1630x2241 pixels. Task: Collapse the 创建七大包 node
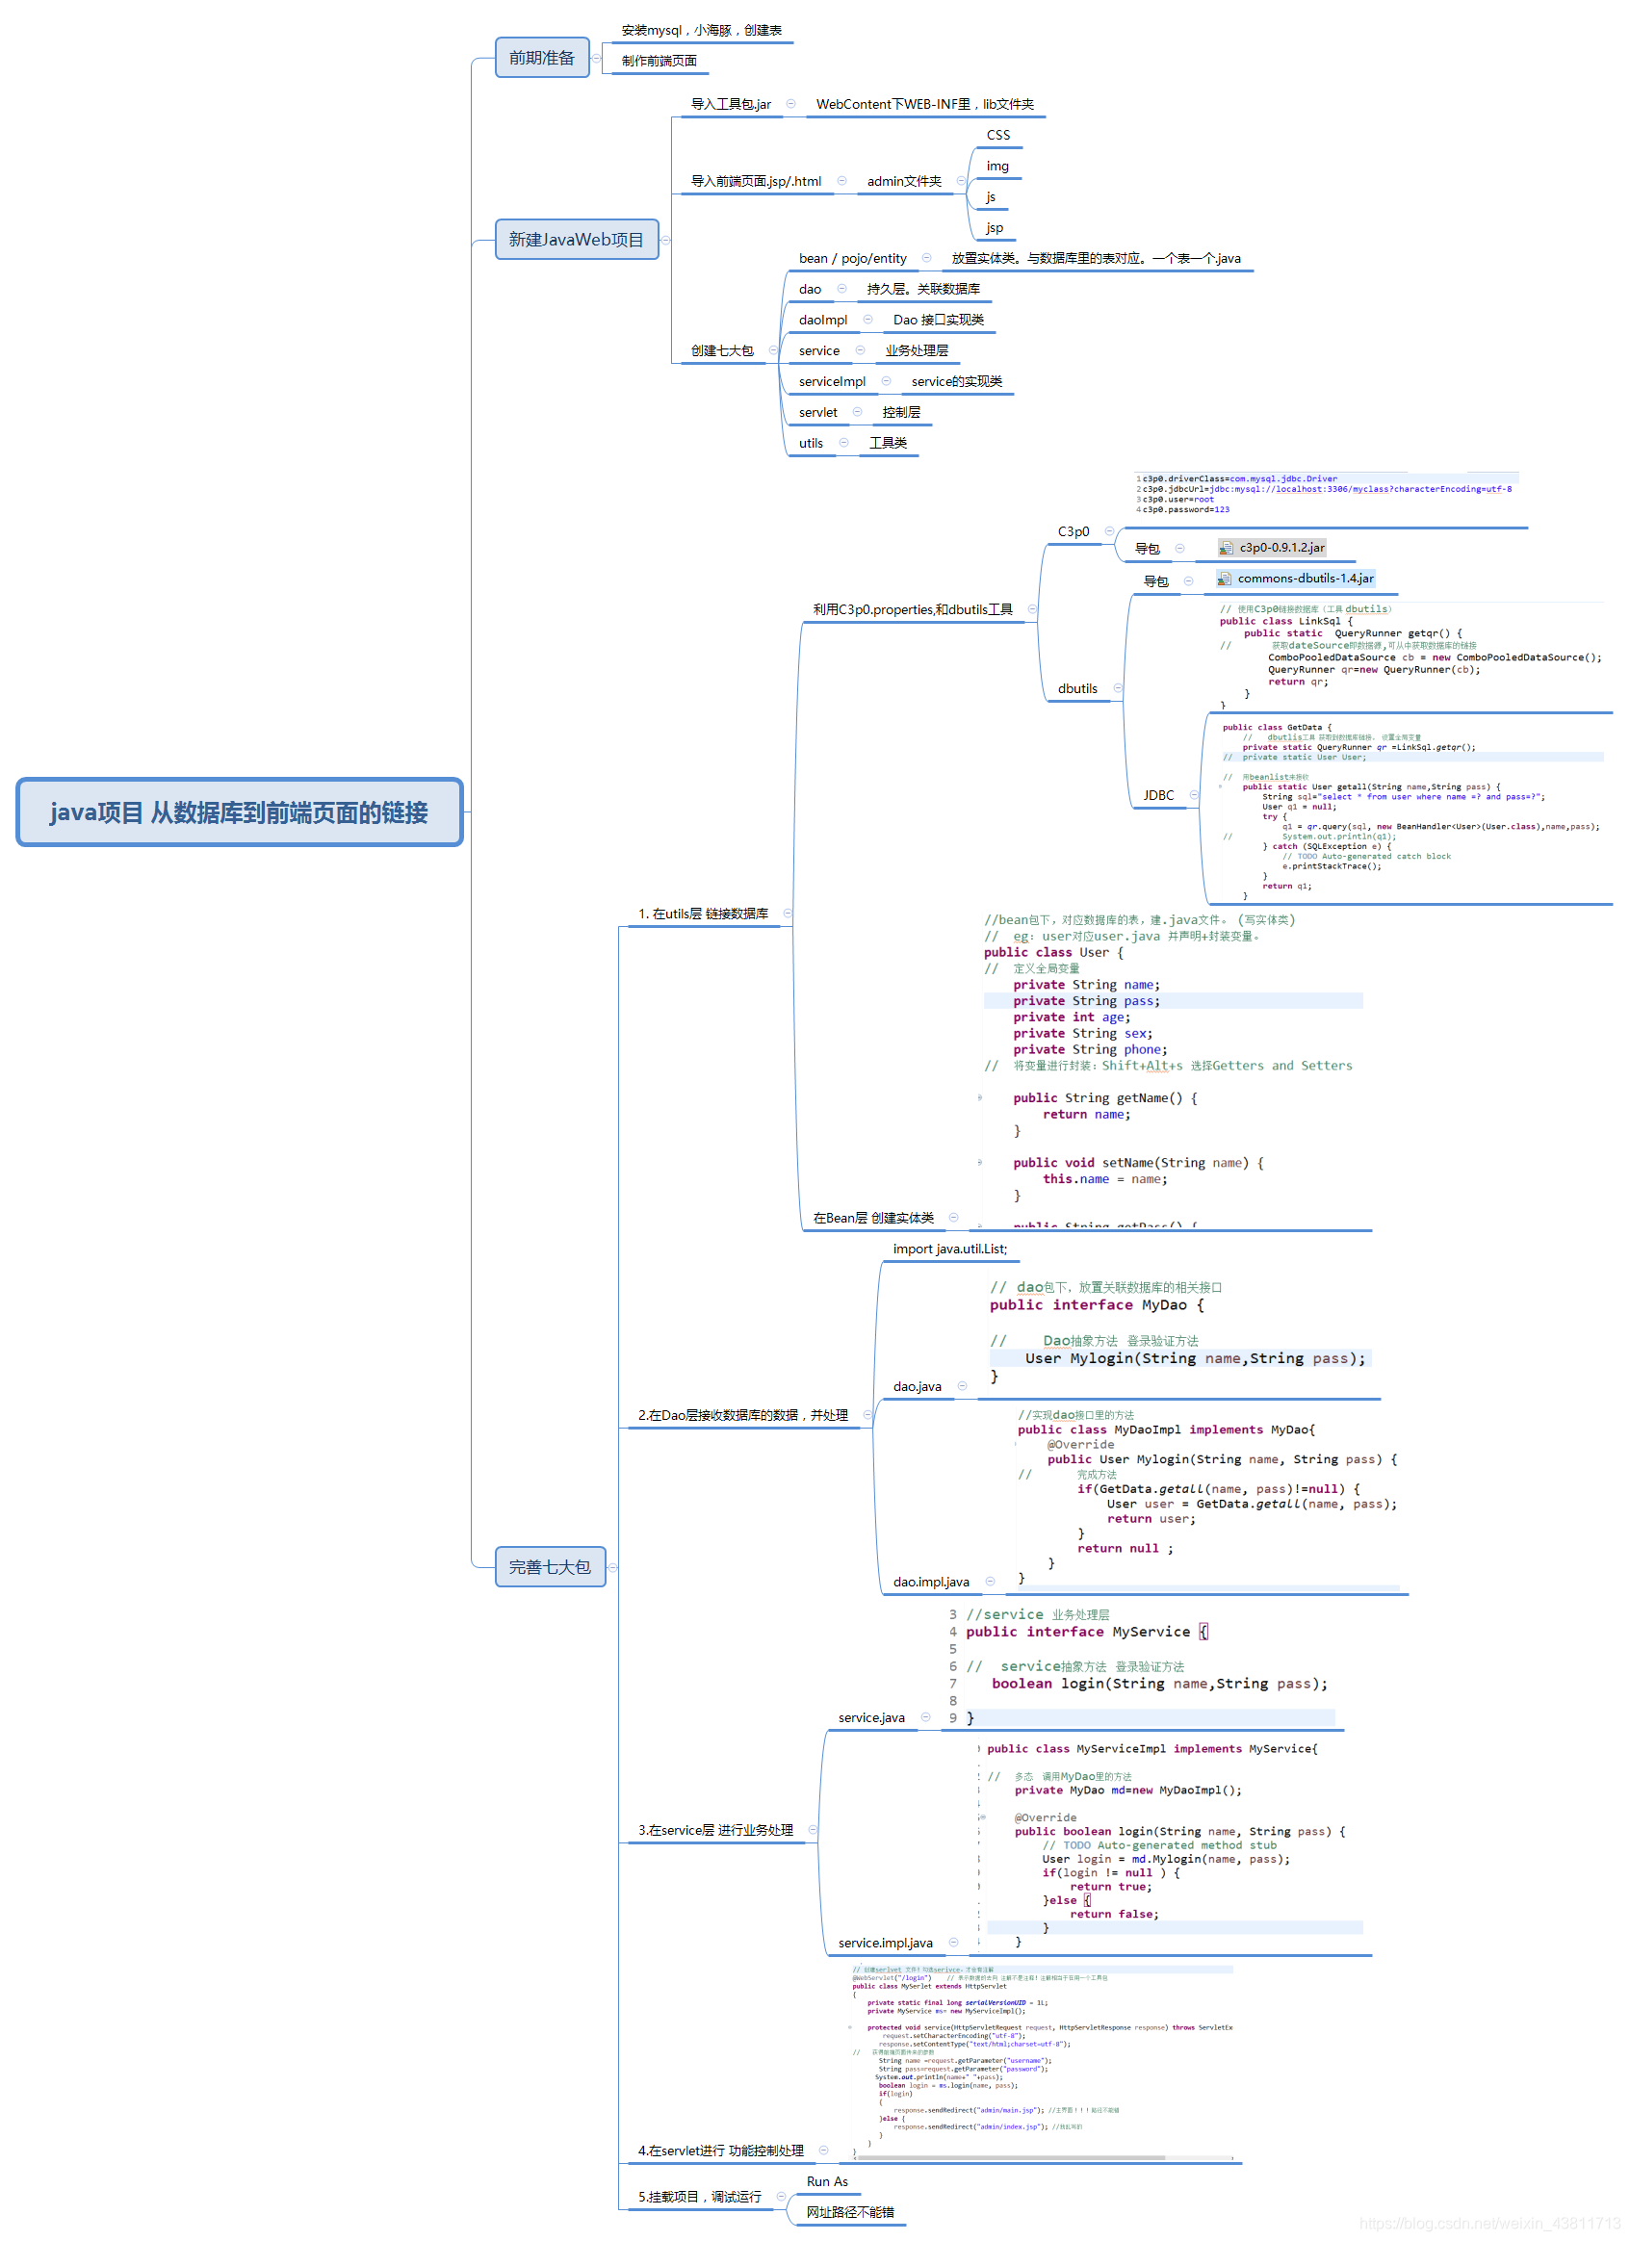(773, 350)
